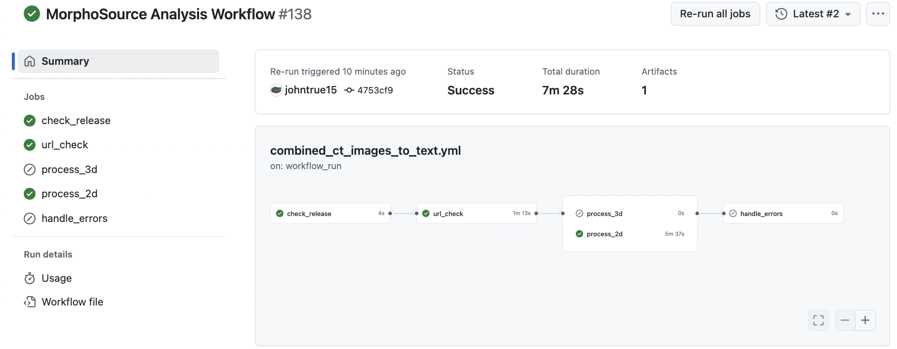
Task: Click the green success check icon beside check_release job
Action: [29, 120]
